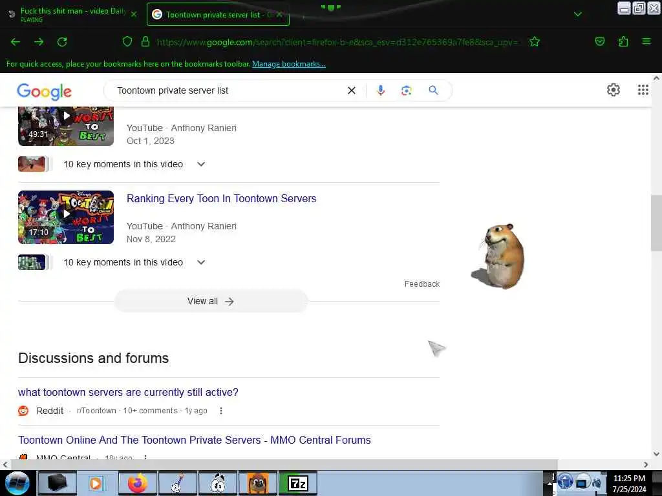Click the browser address bar URL
Image resolution: width=662 pixels, height=496 pixels.
click(337, 42)
